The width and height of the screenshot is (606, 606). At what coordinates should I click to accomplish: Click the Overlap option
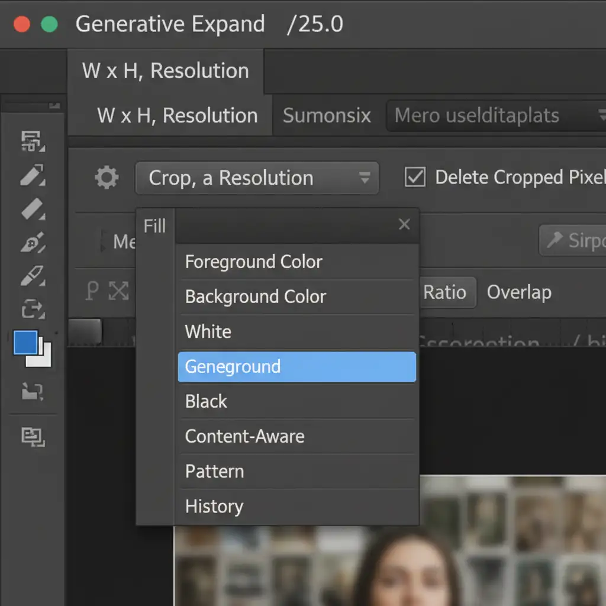click(x=519, y=292)
